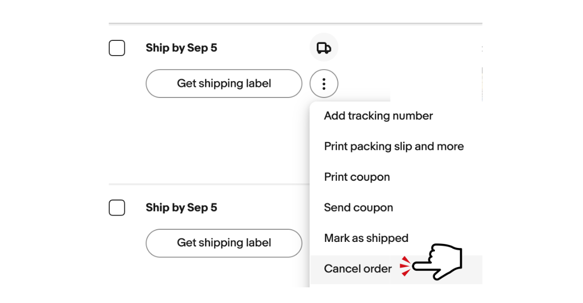583x303 pixels.
Task: Choose Cancel order from the menu
Action: pos(358,269)
